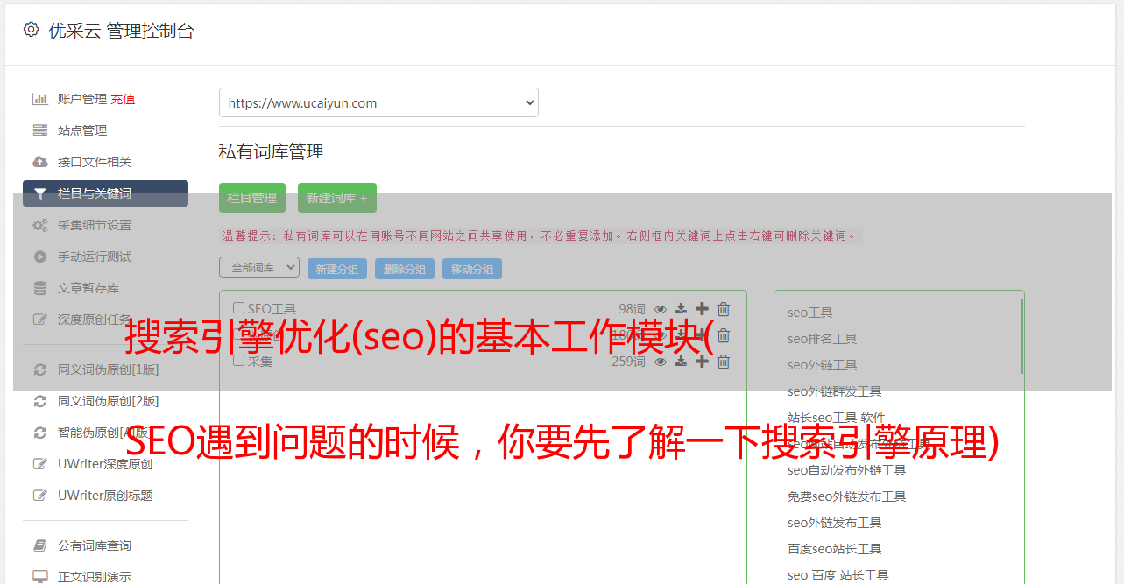Click the 新建分组 button
Screen dimensions: 1124x584
tap(337, 269)
